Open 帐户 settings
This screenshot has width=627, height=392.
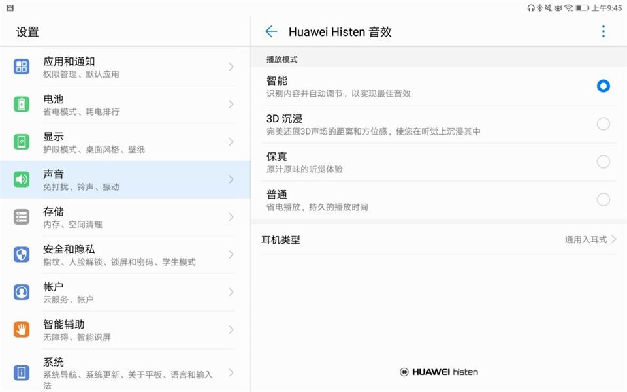(125, 293)
